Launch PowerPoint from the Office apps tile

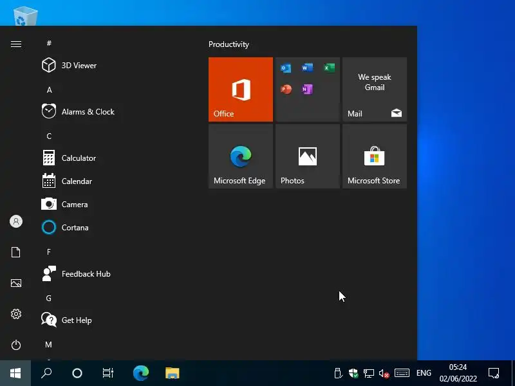pos(286,89)
